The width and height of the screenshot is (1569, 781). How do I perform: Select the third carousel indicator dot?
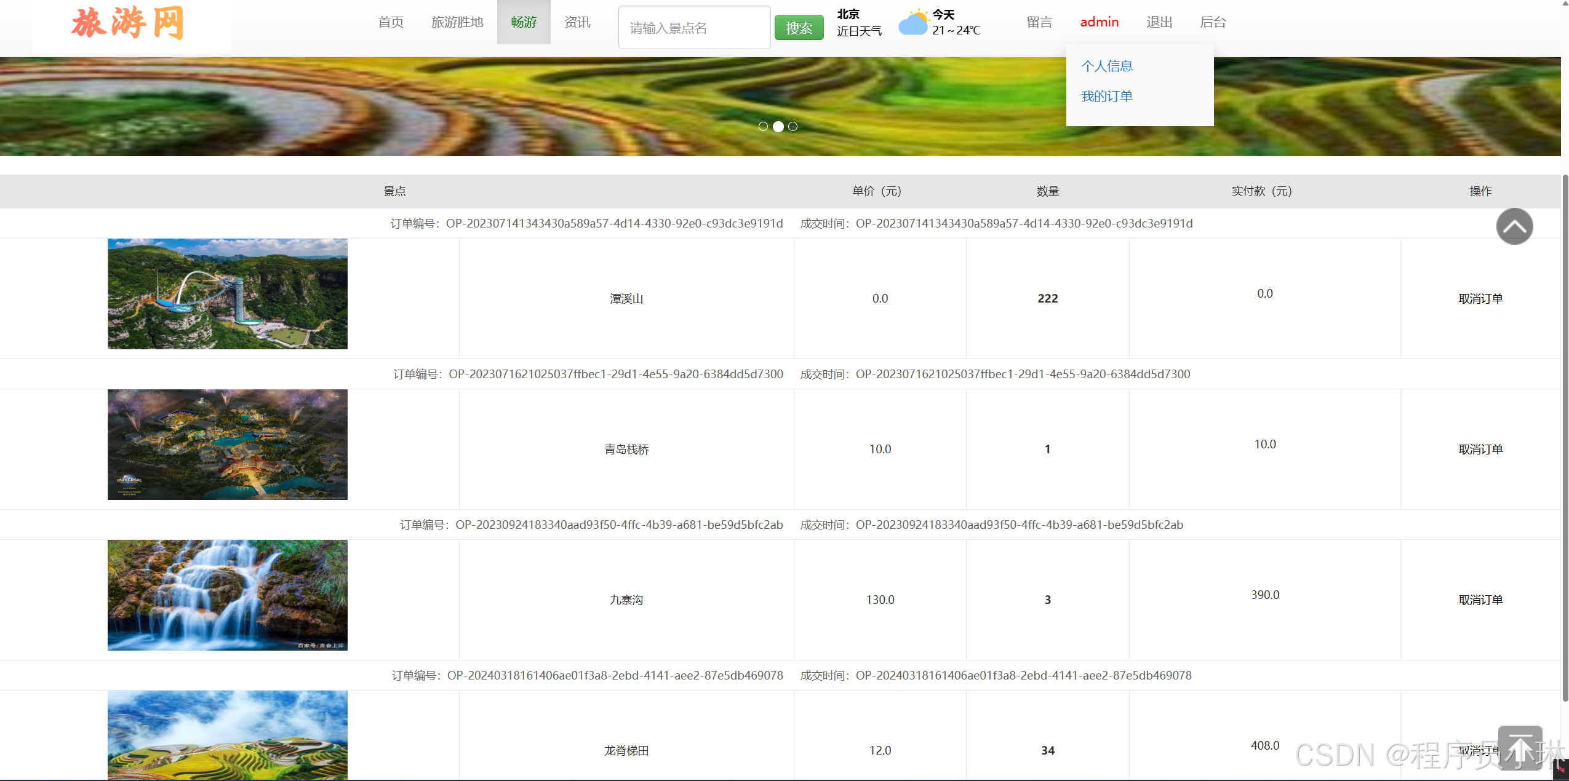coord(793,127)
